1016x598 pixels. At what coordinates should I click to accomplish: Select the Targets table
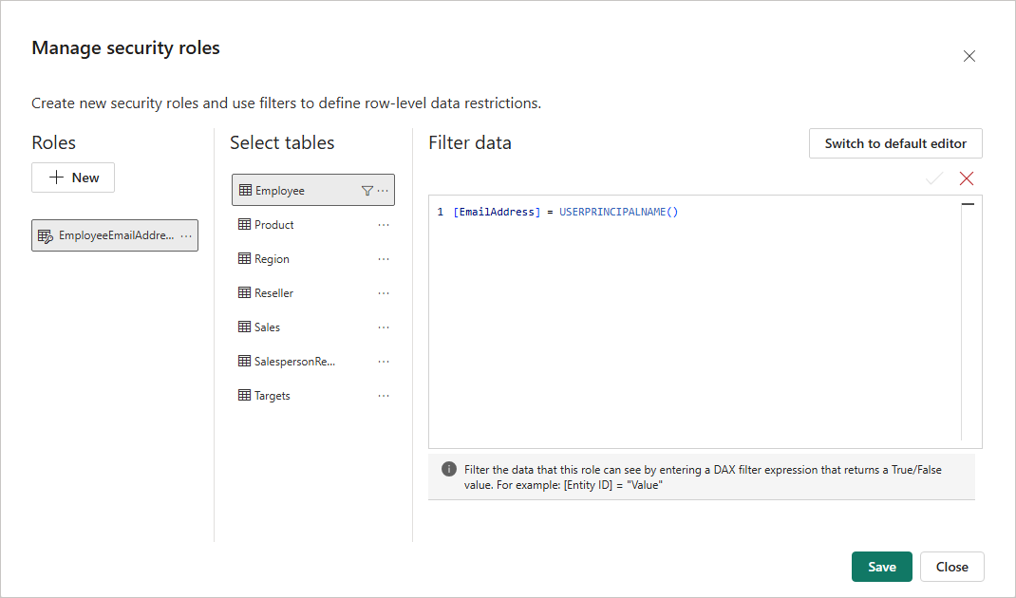[313, 395]
